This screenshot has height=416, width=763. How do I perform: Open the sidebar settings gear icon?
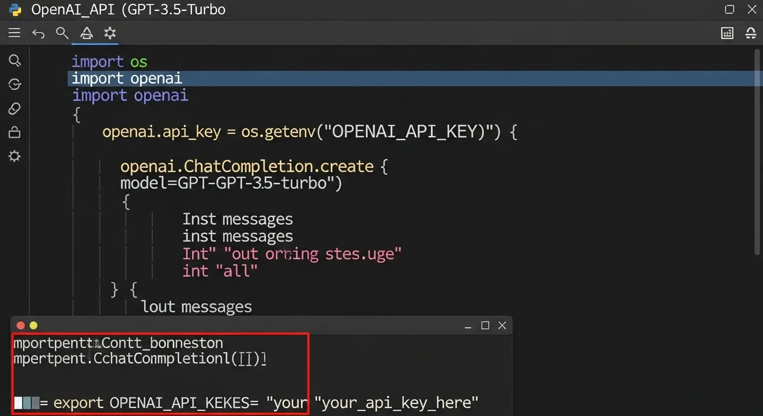(15, 157)
